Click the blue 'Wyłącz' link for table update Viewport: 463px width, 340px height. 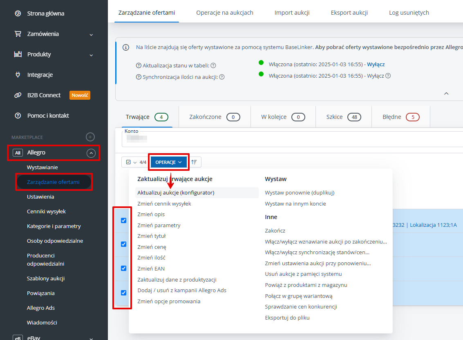[x=376, y=65]
